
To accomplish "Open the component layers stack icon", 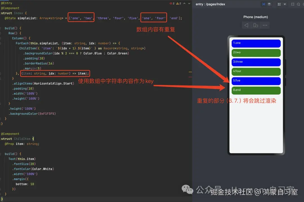I will [x=269, y=4].
